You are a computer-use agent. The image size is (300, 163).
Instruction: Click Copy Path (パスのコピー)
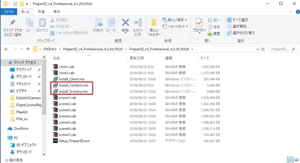pyautogui.click(x=61, y=26)
